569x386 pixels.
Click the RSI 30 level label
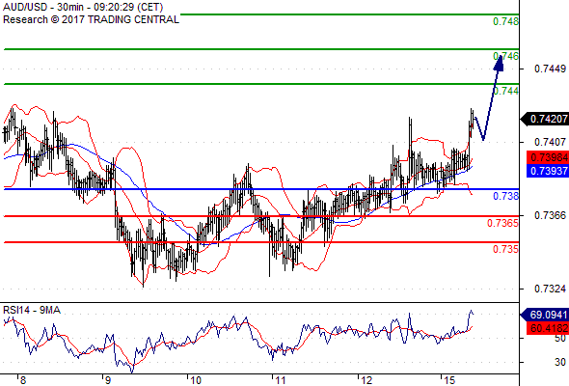(x=560, y=362)
